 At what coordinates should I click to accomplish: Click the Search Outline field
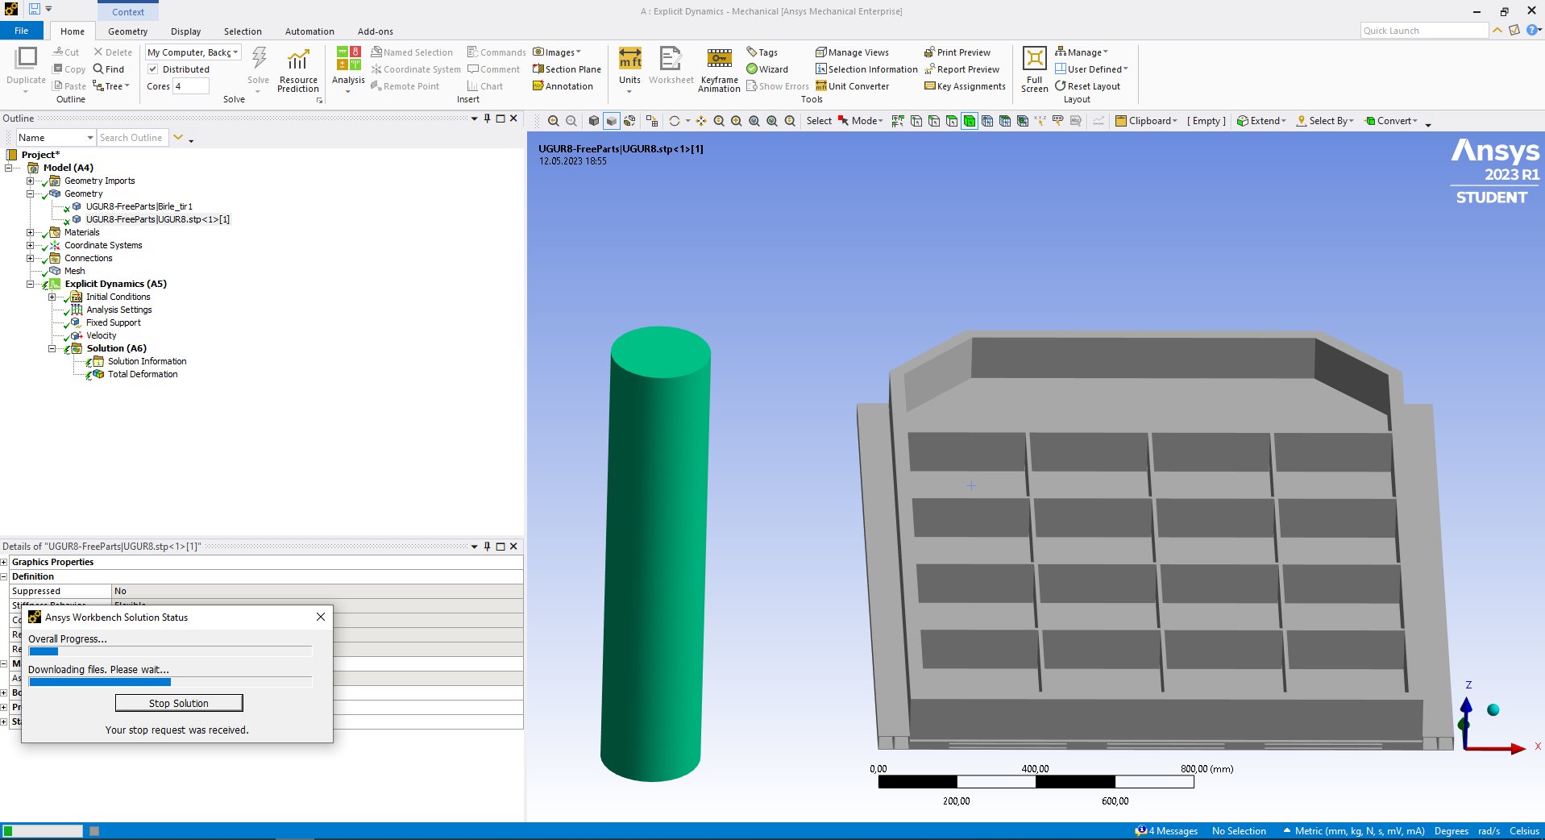point(133,138)
